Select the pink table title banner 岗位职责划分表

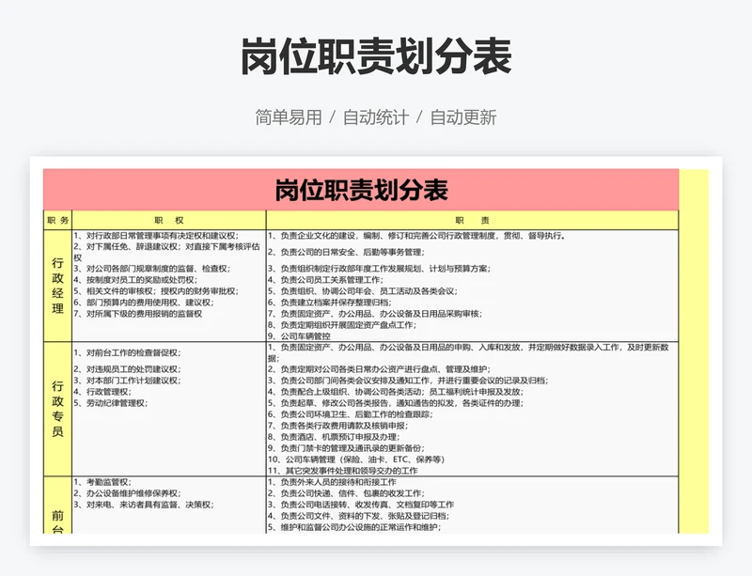pos(361,190)
